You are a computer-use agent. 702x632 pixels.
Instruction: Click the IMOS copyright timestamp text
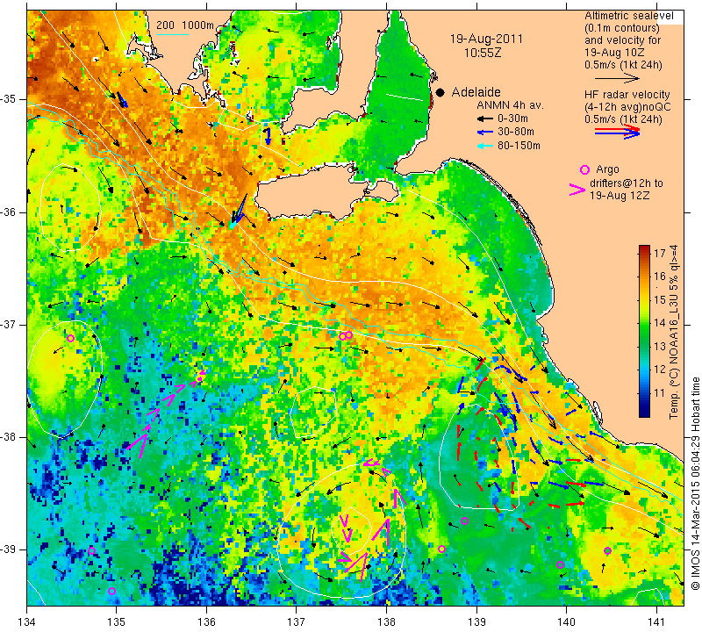pyautogui.click(x=695, y=484)
